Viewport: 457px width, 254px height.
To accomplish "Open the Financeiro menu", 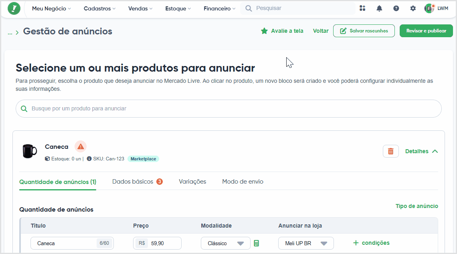I will pyautogui.click(x=219, y=8).
